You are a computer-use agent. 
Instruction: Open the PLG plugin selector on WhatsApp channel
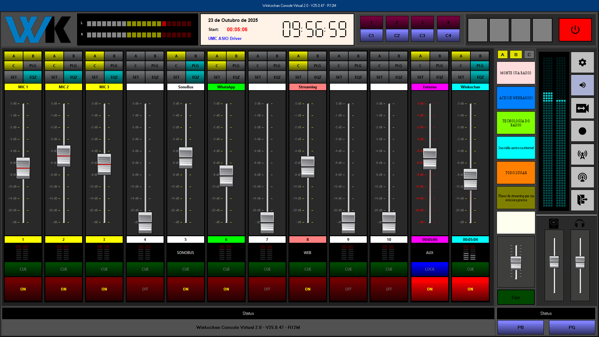(236, 66)
